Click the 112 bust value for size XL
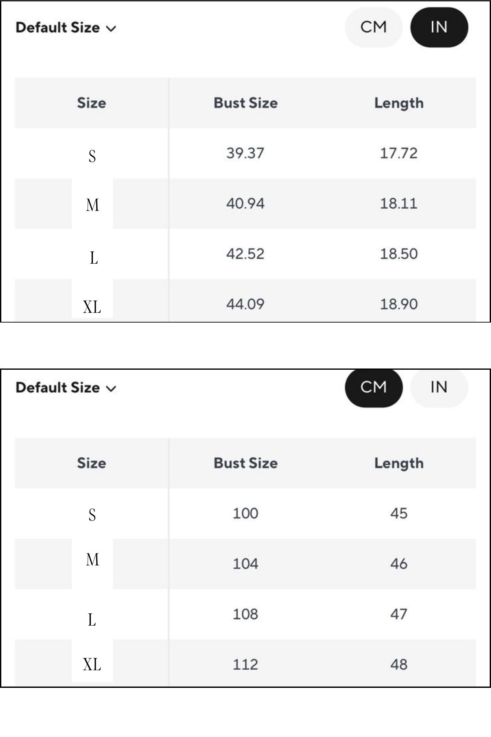Image resolution: width=491 pixels, height=737 pixels. coord(245,664)
